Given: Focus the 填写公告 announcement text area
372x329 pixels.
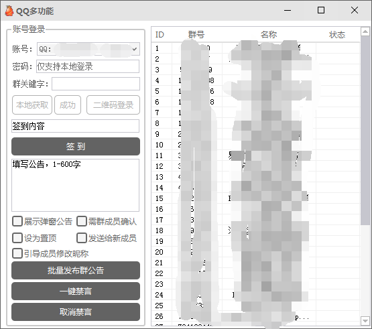Looking at the screenshot, I should coord(76,185).
